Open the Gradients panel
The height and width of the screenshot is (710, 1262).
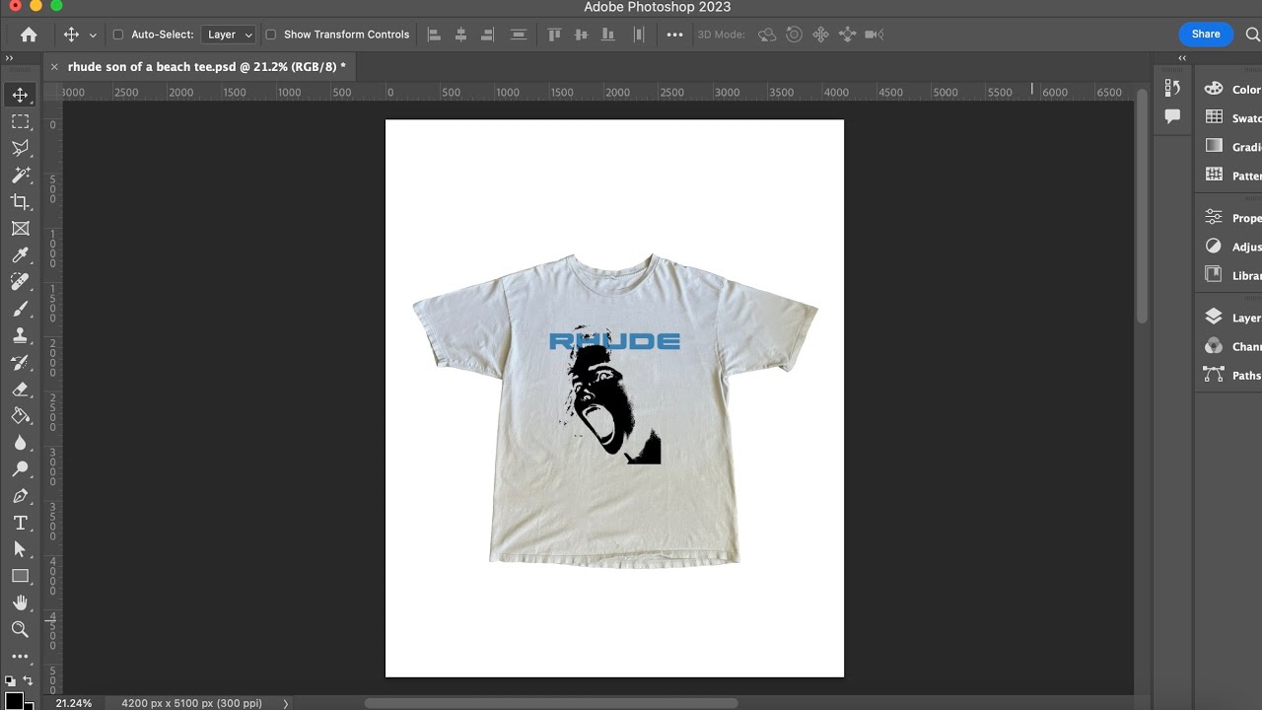click(x=1229, y=146)
